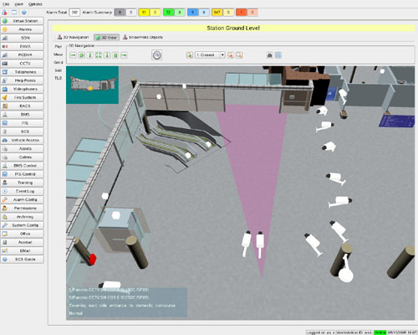The image size is (418, 335).
Task: Click the green move up arrow icon
Action: [90, 55]
